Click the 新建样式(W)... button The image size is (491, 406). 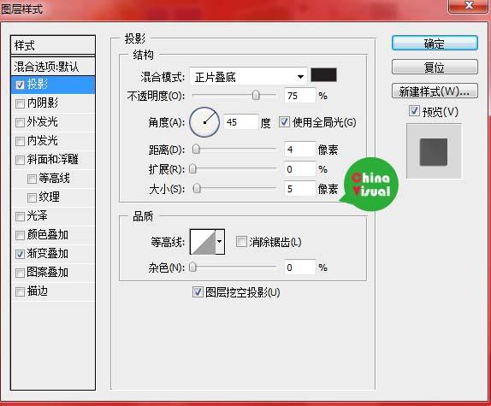click(x=435, y=91)
